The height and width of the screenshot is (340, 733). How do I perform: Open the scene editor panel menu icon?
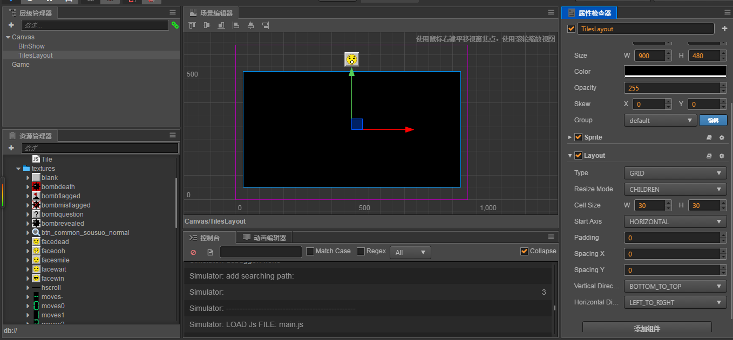551,12
